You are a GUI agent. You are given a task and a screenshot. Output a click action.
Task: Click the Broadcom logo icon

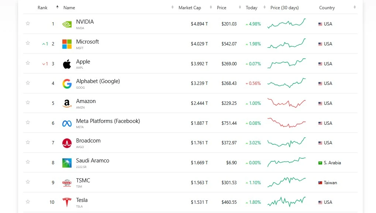pyautogui.click(x=67, y=143)
